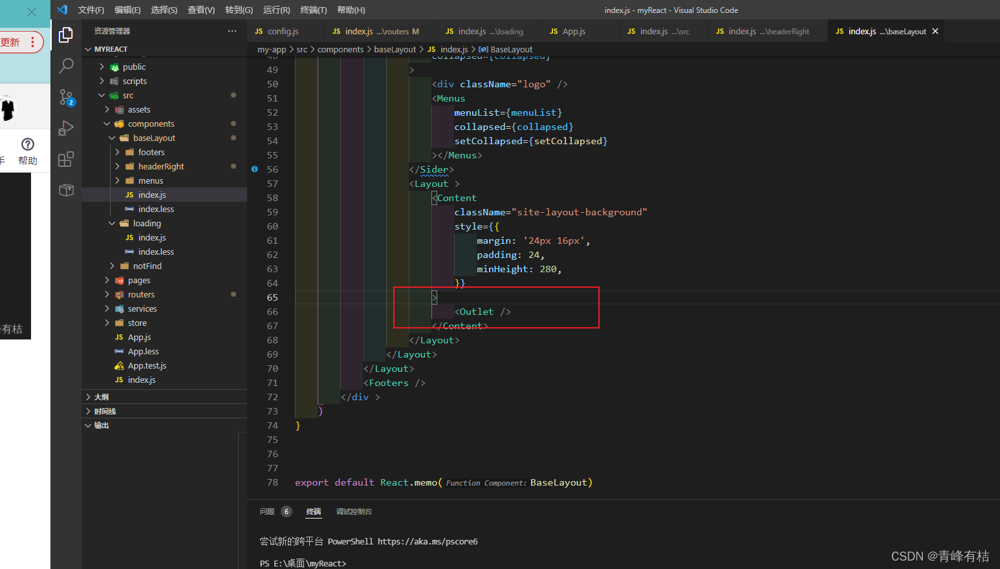Open the Explorer view in activity bar

coord(66,35)
